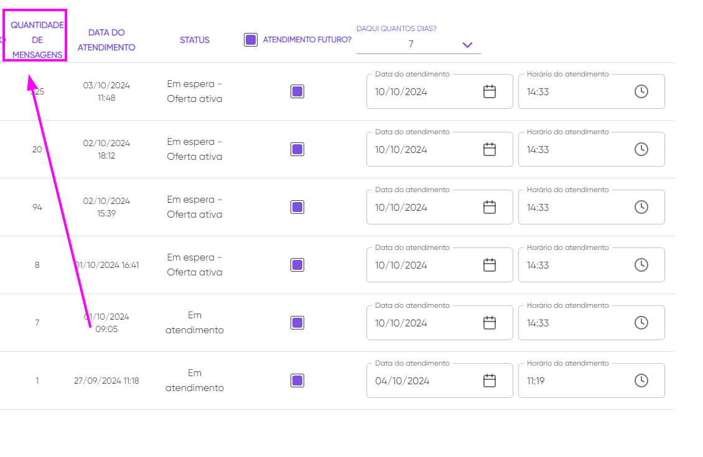703x457 pixels.
Task: Open calendar picker next to 04/10/2024
Action: [489, 381]
